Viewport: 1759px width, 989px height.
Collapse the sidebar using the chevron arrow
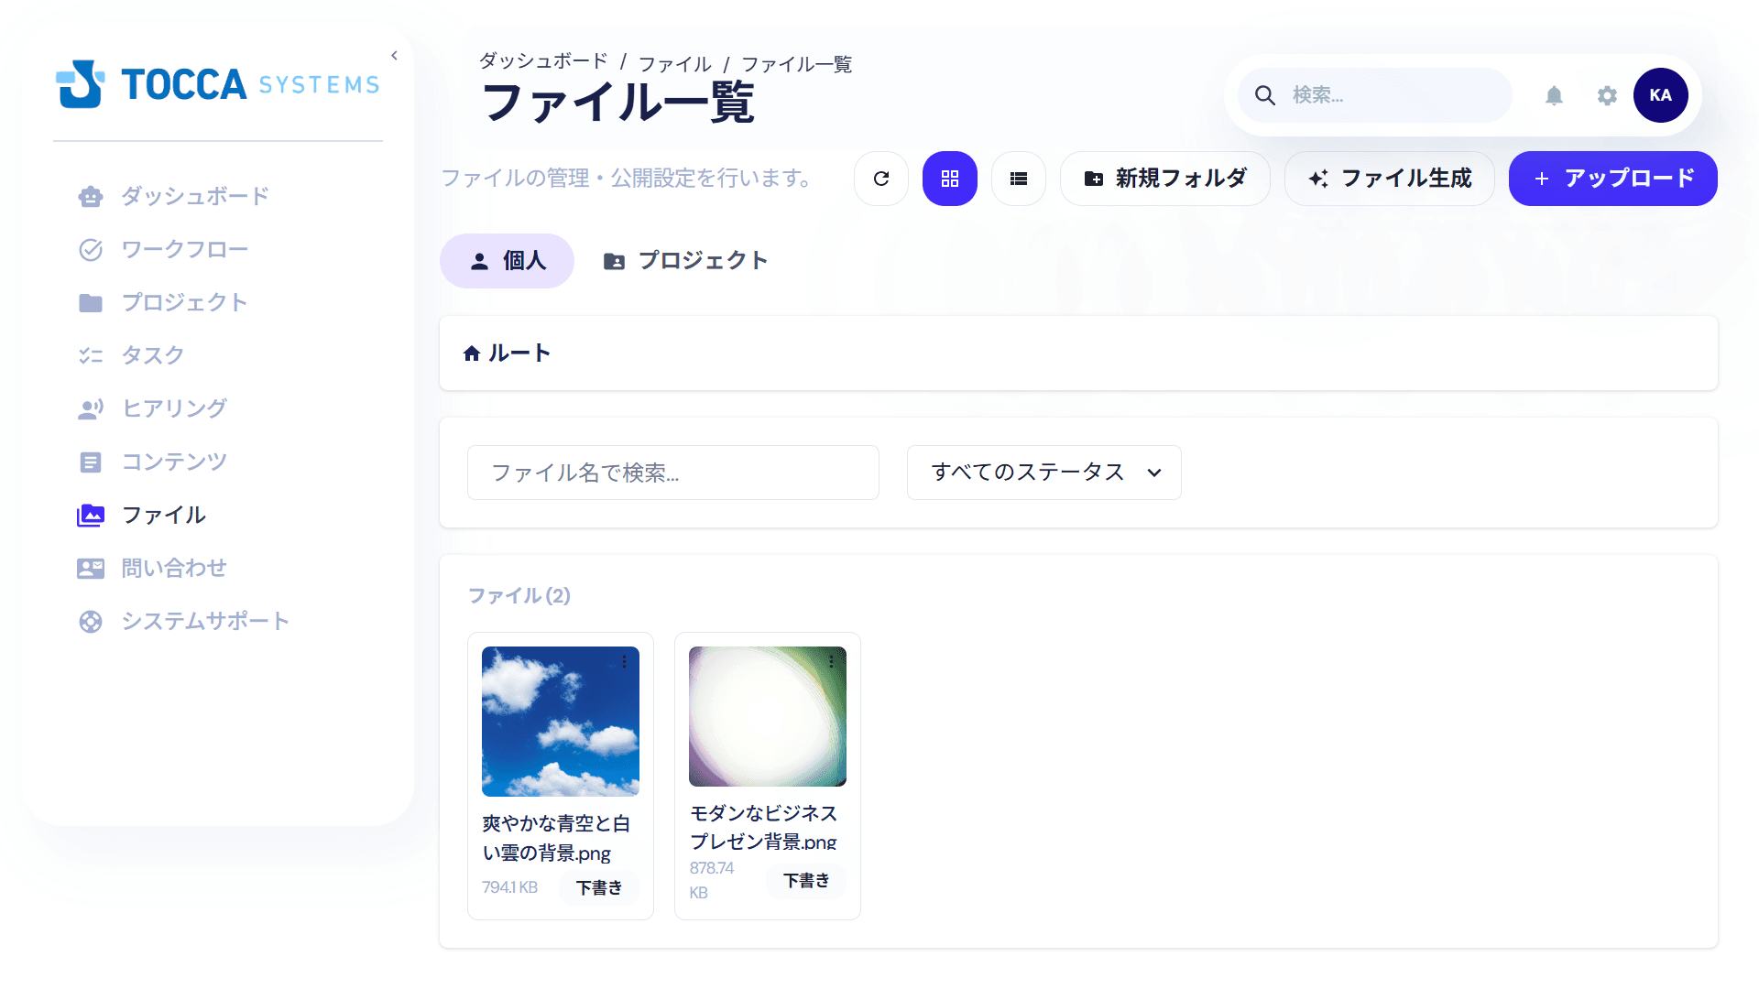pos(393,55)
